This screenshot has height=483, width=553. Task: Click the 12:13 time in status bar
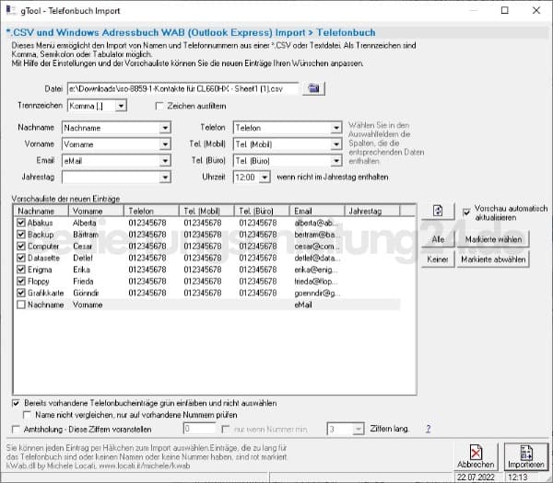click(518, 477)
